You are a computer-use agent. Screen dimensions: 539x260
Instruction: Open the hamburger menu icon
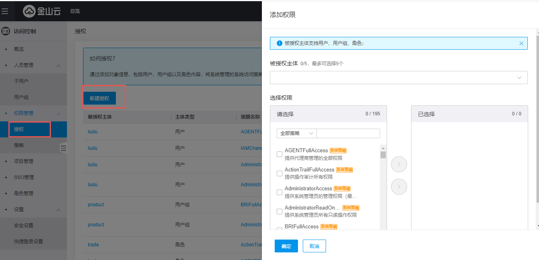coord(5,11)
